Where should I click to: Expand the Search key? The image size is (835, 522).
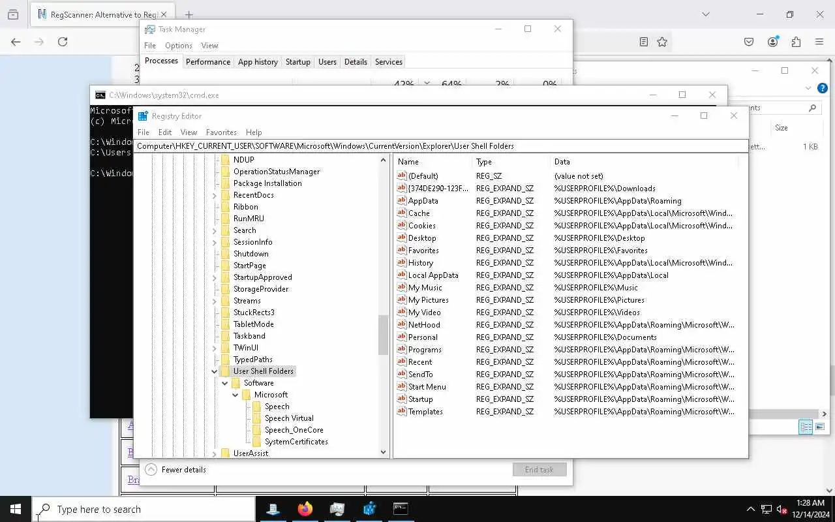point(215,230)
